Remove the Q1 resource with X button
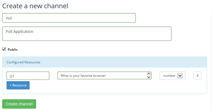 pyautogui.click(x=197, y=76)
